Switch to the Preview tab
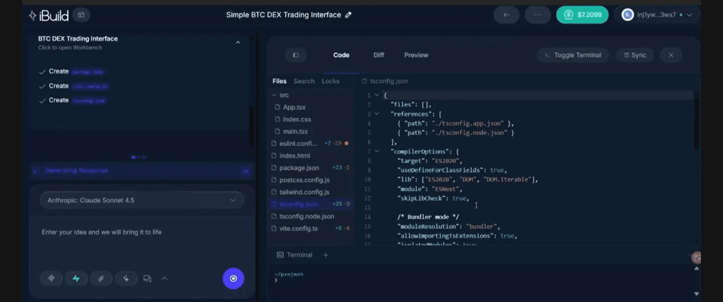This screenshot has width=723, height=302. [416, 55]
